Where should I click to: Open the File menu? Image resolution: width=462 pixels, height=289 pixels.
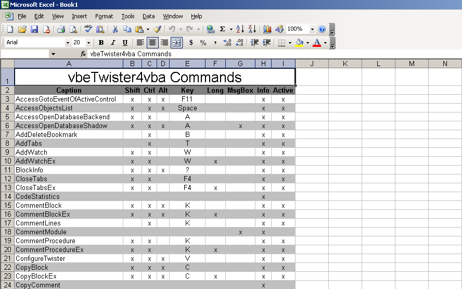pyautogui.click(x=22, y=16)
